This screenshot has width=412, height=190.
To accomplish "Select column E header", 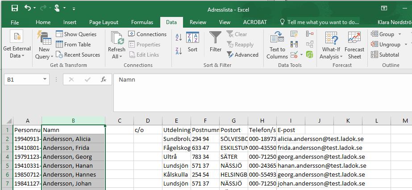I will pos(176,120).
